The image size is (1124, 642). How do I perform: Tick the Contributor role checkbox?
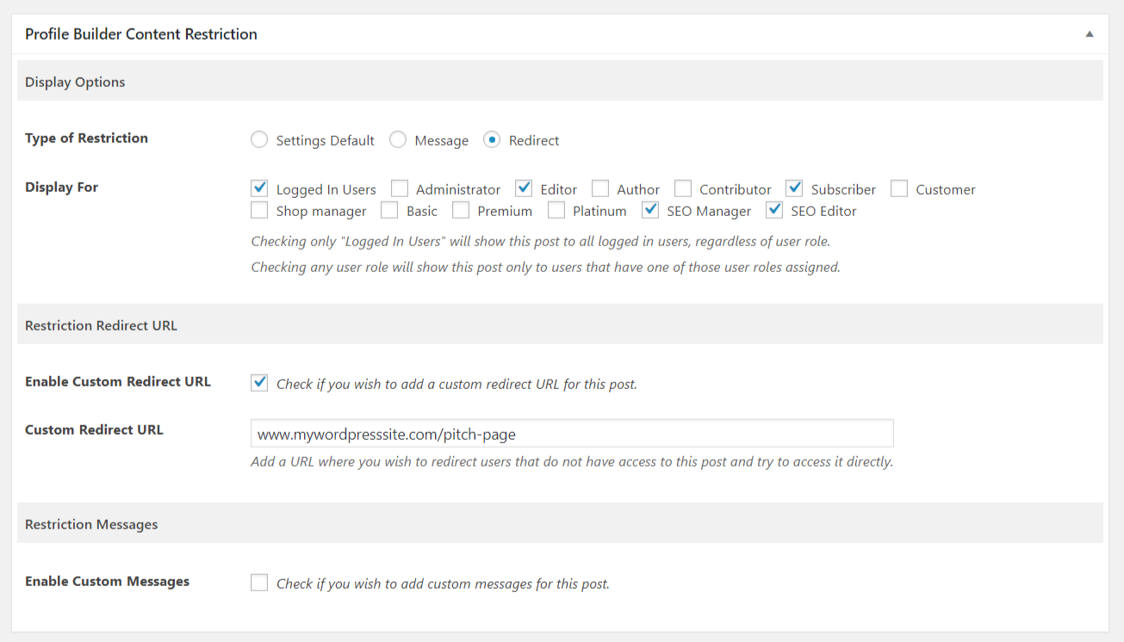pyautogui.click(x=683, y=188)
